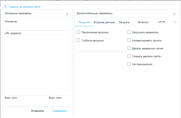This screenshot has height=118, width=181.
Task: Select the Загрузка tab
Action: pos(124,22)
